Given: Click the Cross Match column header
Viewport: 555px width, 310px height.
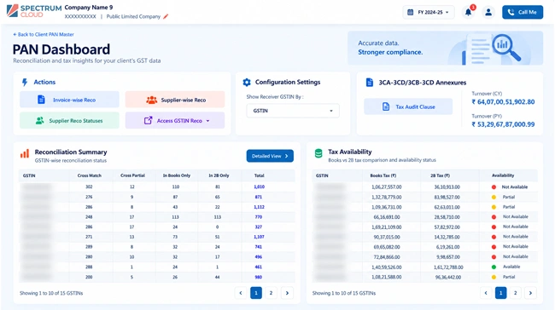Looking at the screenshot, I should click(89, 175).
